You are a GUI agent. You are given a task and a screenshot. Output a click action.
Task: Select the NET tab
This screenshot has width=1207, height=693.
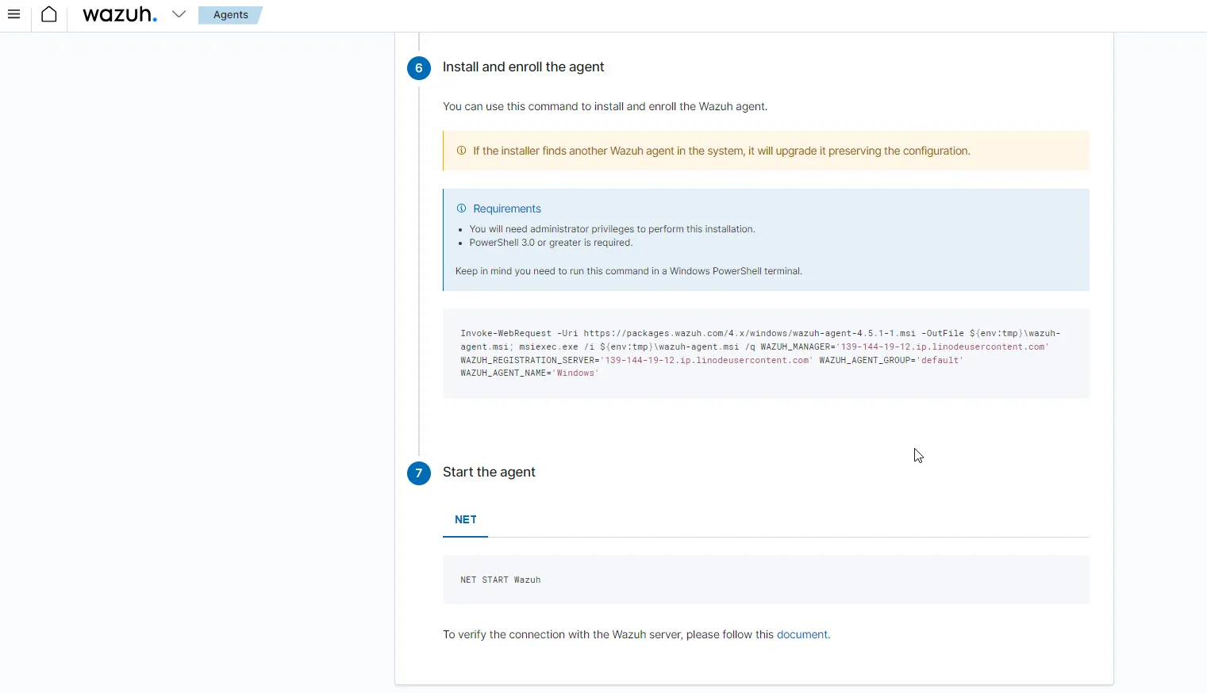point(466,520)
